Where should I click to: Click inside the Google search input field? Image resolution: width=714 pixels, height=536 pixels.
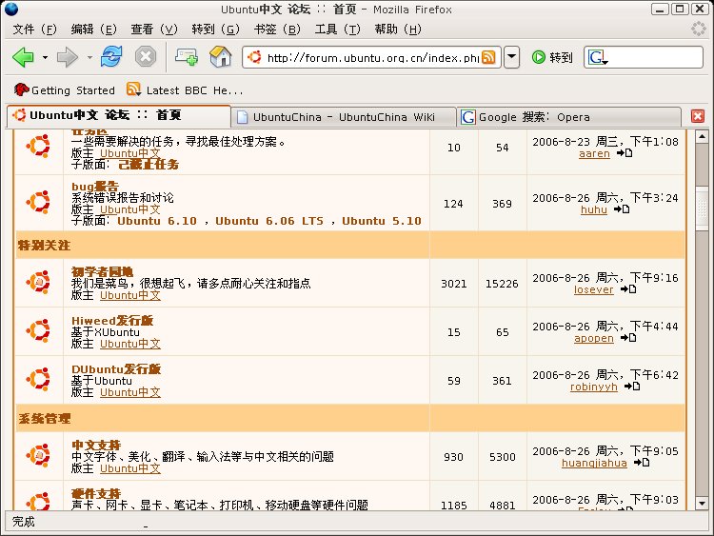click(655, 57)
